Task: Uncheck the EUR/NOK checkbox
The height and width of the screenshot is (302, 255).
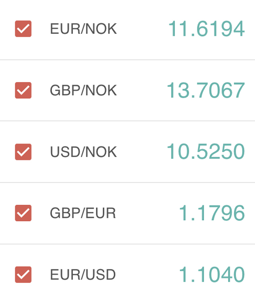Action: (23, 29)
